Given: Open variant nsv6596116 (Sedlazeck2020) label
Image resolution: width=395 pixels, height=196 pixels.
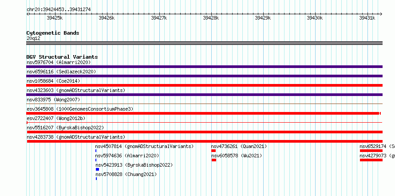Looking at the screenshot, I should pos(61,72).
